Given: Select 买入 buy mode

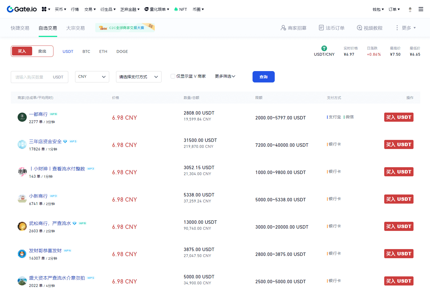Looking at the screenshot, I should [22, 51].
